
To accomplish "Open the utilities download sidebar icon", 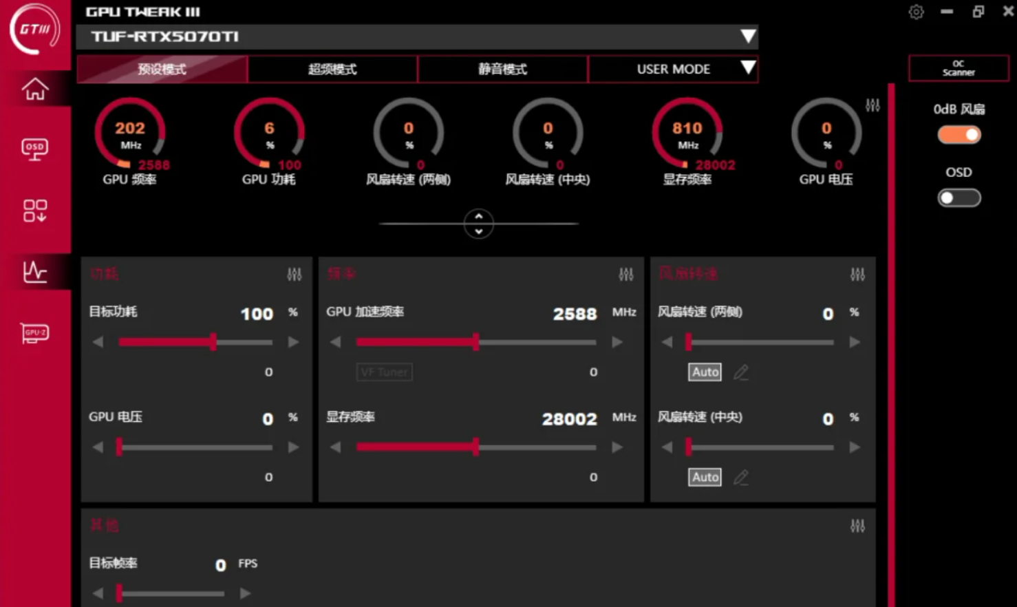I will 34,211.
